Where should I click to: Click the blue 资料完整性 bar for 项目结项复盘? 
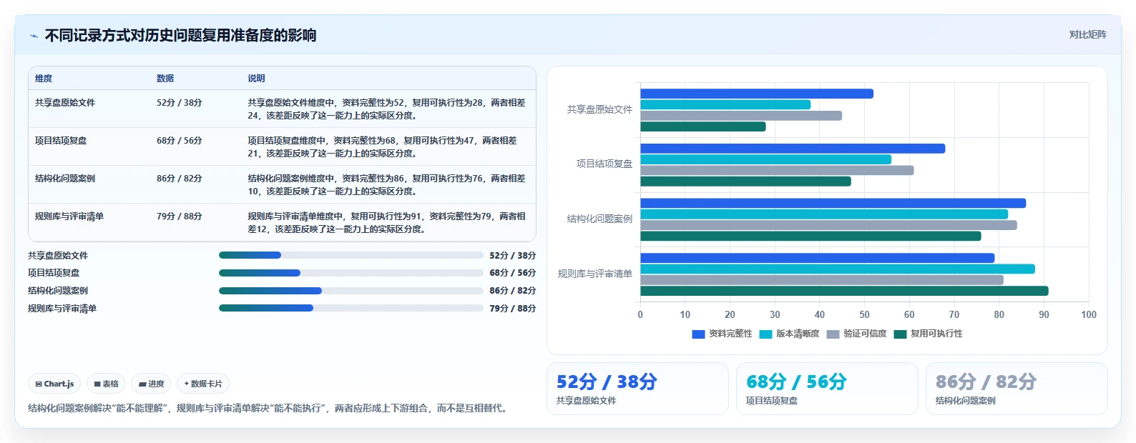pyautogui.click(x=793, y=149)
